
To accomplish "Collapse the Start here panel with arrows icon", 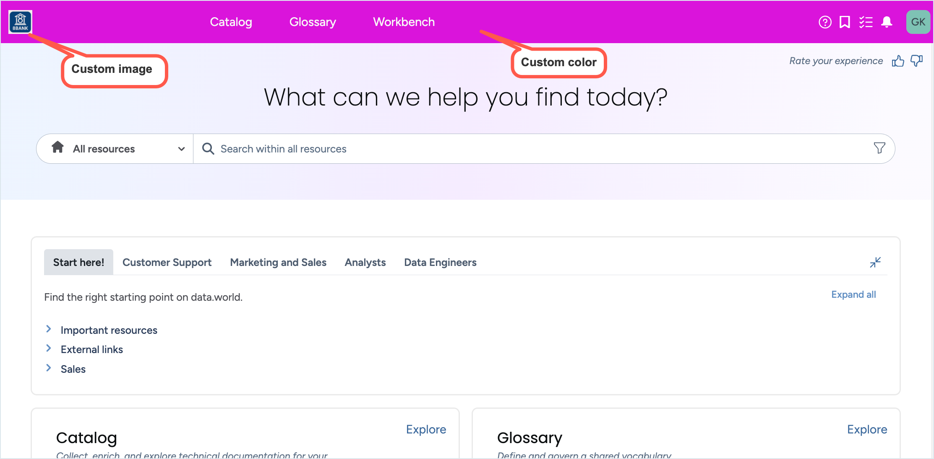I will click(875, 262).
